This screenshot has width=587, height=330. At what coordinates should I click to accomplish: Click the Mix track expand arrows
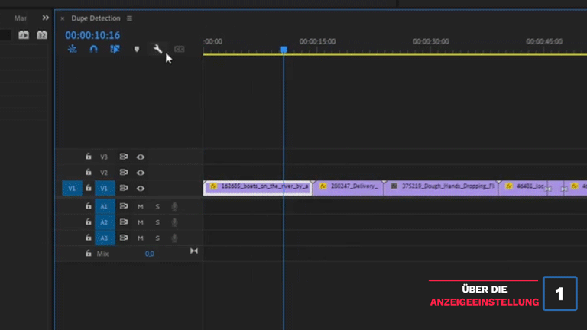(x=193, y=251)
